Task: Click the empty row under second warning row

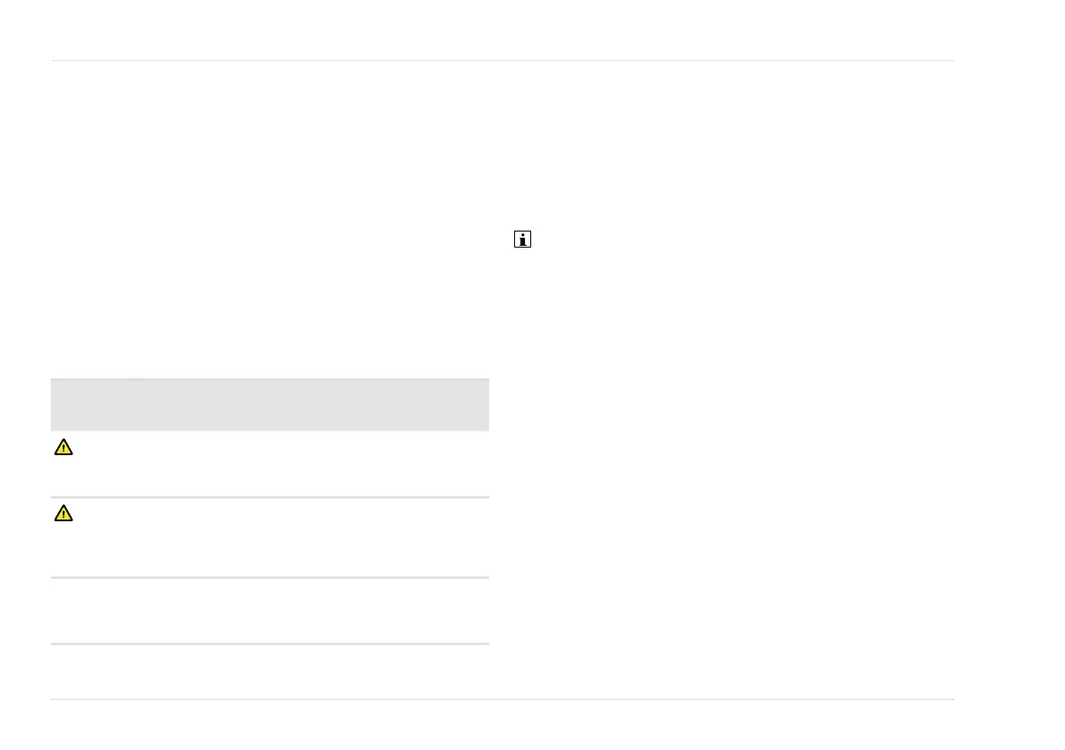Action: click(x=270, y=611)
